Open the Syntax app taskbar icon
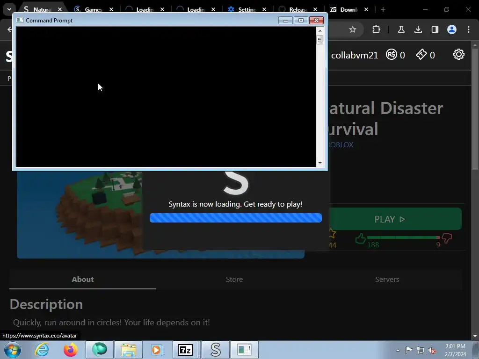This screenshot has width=479, height=359. point(215,350)
